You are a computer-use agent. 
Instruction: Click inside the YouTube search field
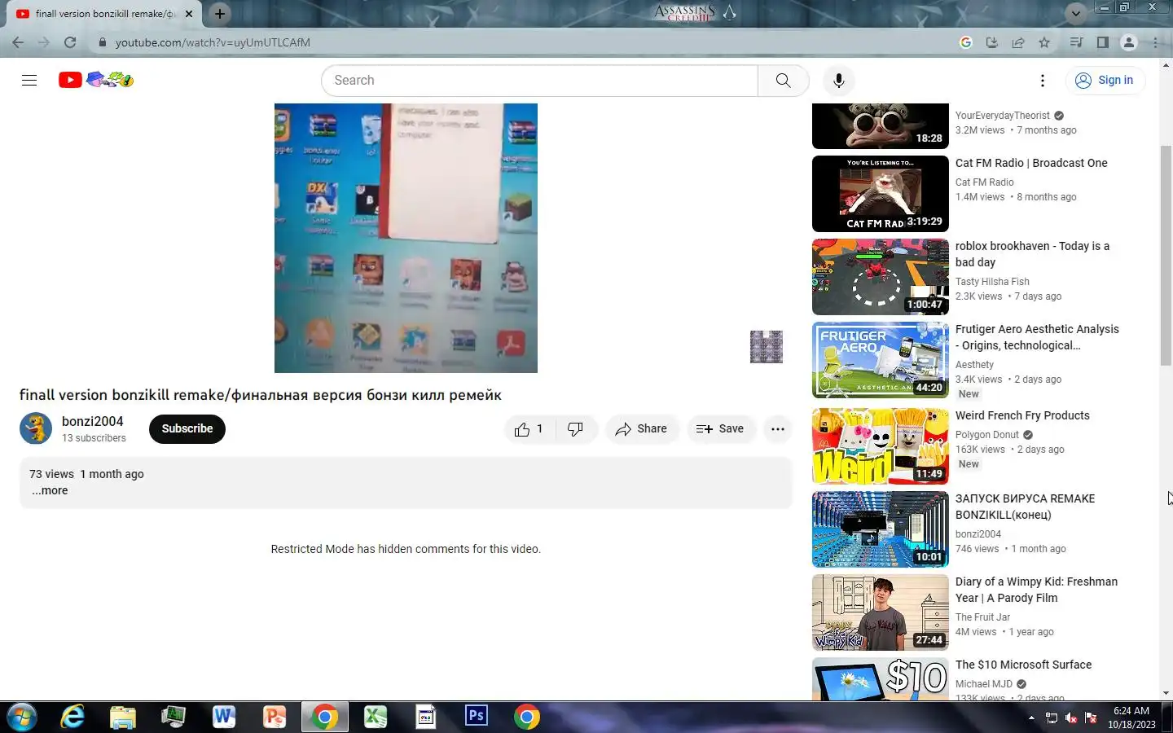539,80
